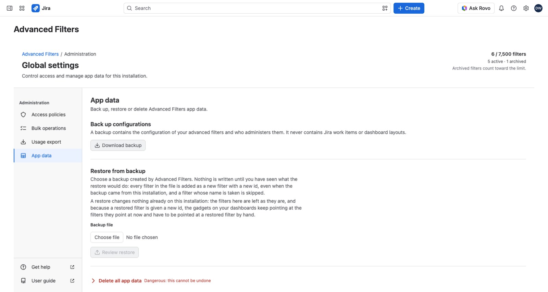The width and height of the screenshot is (548, 292).
Task: Click the "Archived filters count toward the limit." note
Action: pos(489,68)
